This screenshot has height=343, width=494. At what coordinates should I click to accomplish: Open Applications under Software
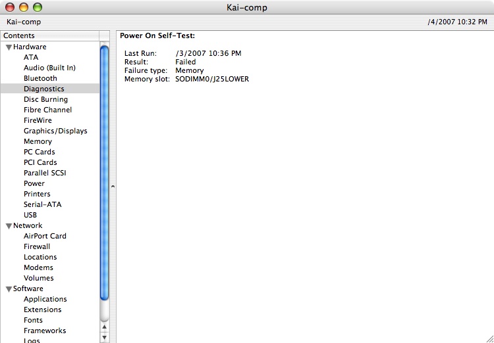45,299
